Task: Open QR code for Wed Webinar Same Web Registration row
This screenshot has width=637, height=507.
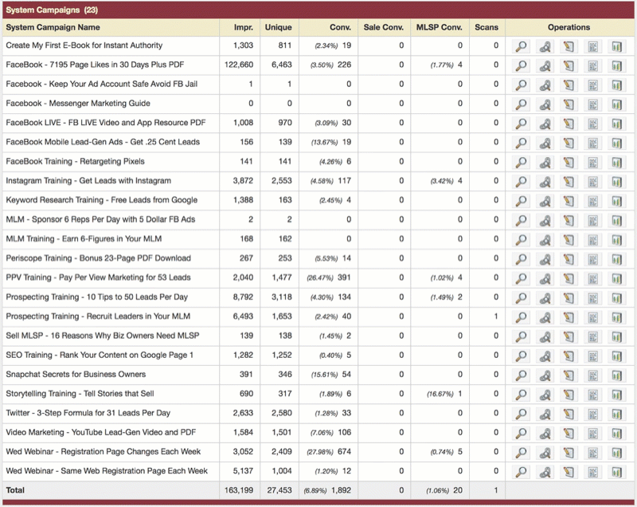Action: click(x=592, y=472)
